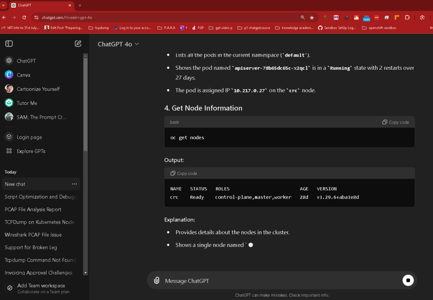Open the knowledge academ... bookmark folder

pos(294,28)
